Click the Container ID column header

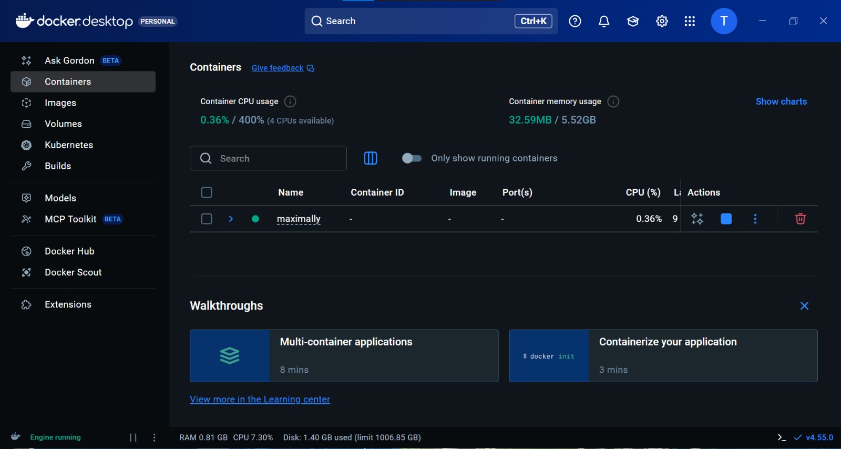coord(377,192)
